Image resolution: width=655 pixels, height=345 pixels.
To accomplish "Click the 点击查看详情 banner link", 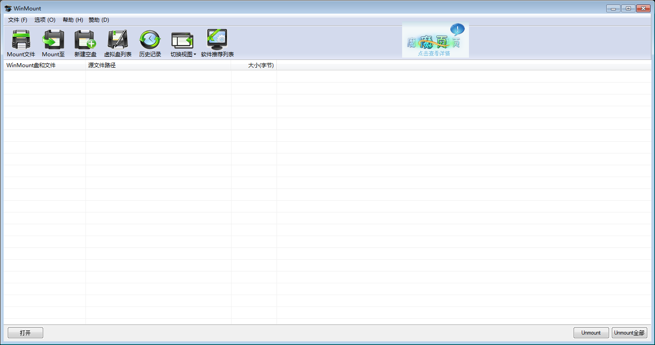I will click(434, 54).
